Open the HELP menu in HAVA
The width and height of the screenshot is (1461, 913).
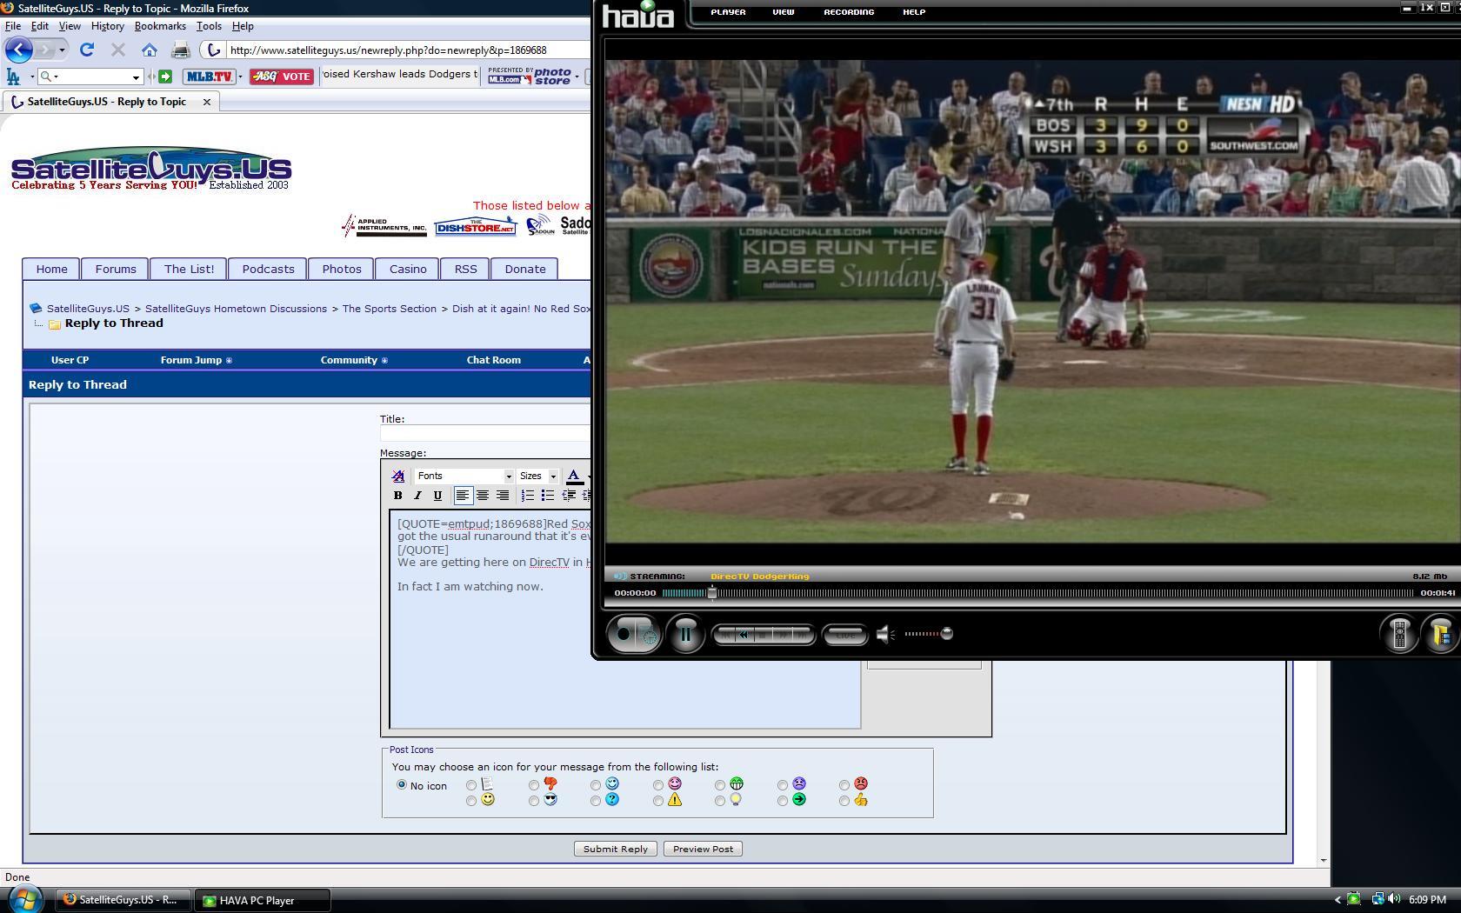point(914,12)
